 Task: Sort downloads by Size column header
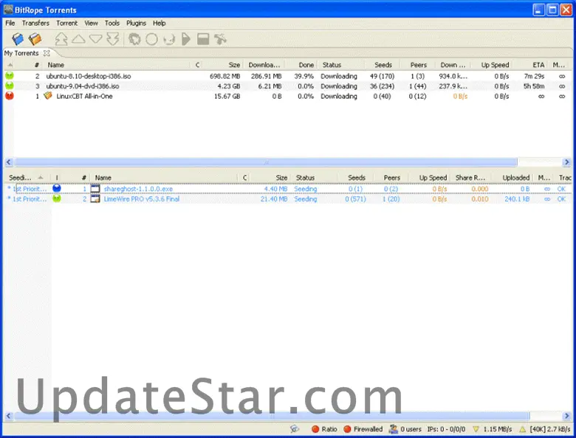pos(234,65)
